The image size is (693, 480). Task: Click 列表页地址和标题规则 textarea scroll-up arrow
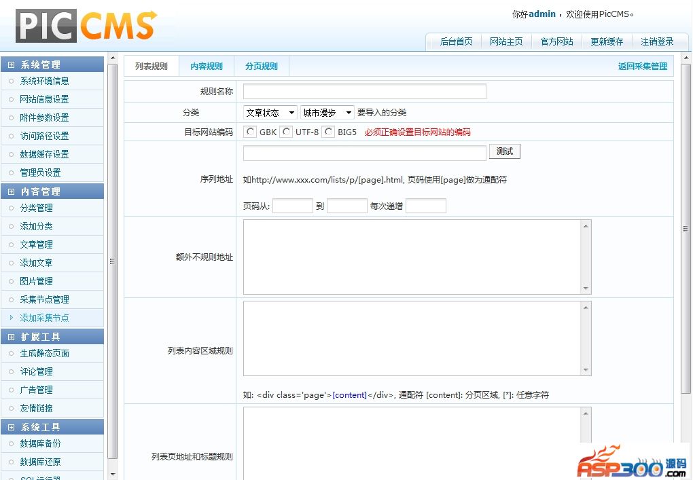586,413
